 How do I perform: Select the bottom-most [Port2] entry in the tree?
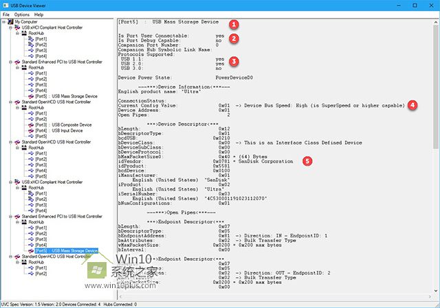[x=41, y=274]
